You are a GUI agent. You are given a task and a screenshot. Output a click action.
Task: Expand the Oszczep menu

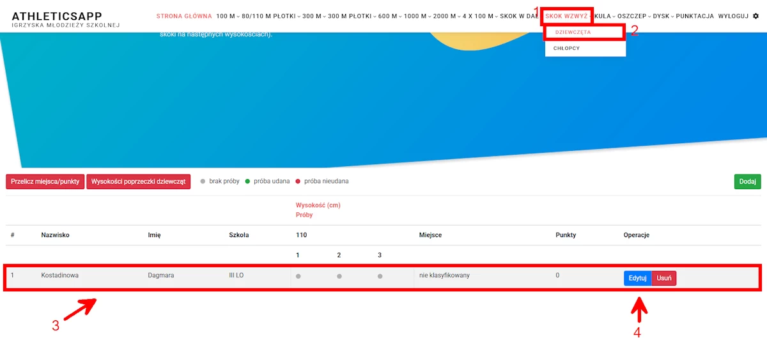click(x=633, y=16)
